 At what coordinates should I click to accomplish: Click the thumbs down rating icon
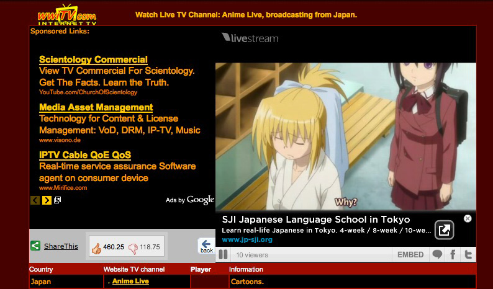[x=133, y=247]
